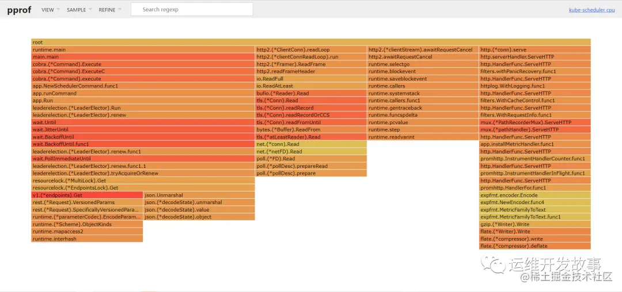Click bytes.(*Buffer).ReadFrom frame

point(311,130)
